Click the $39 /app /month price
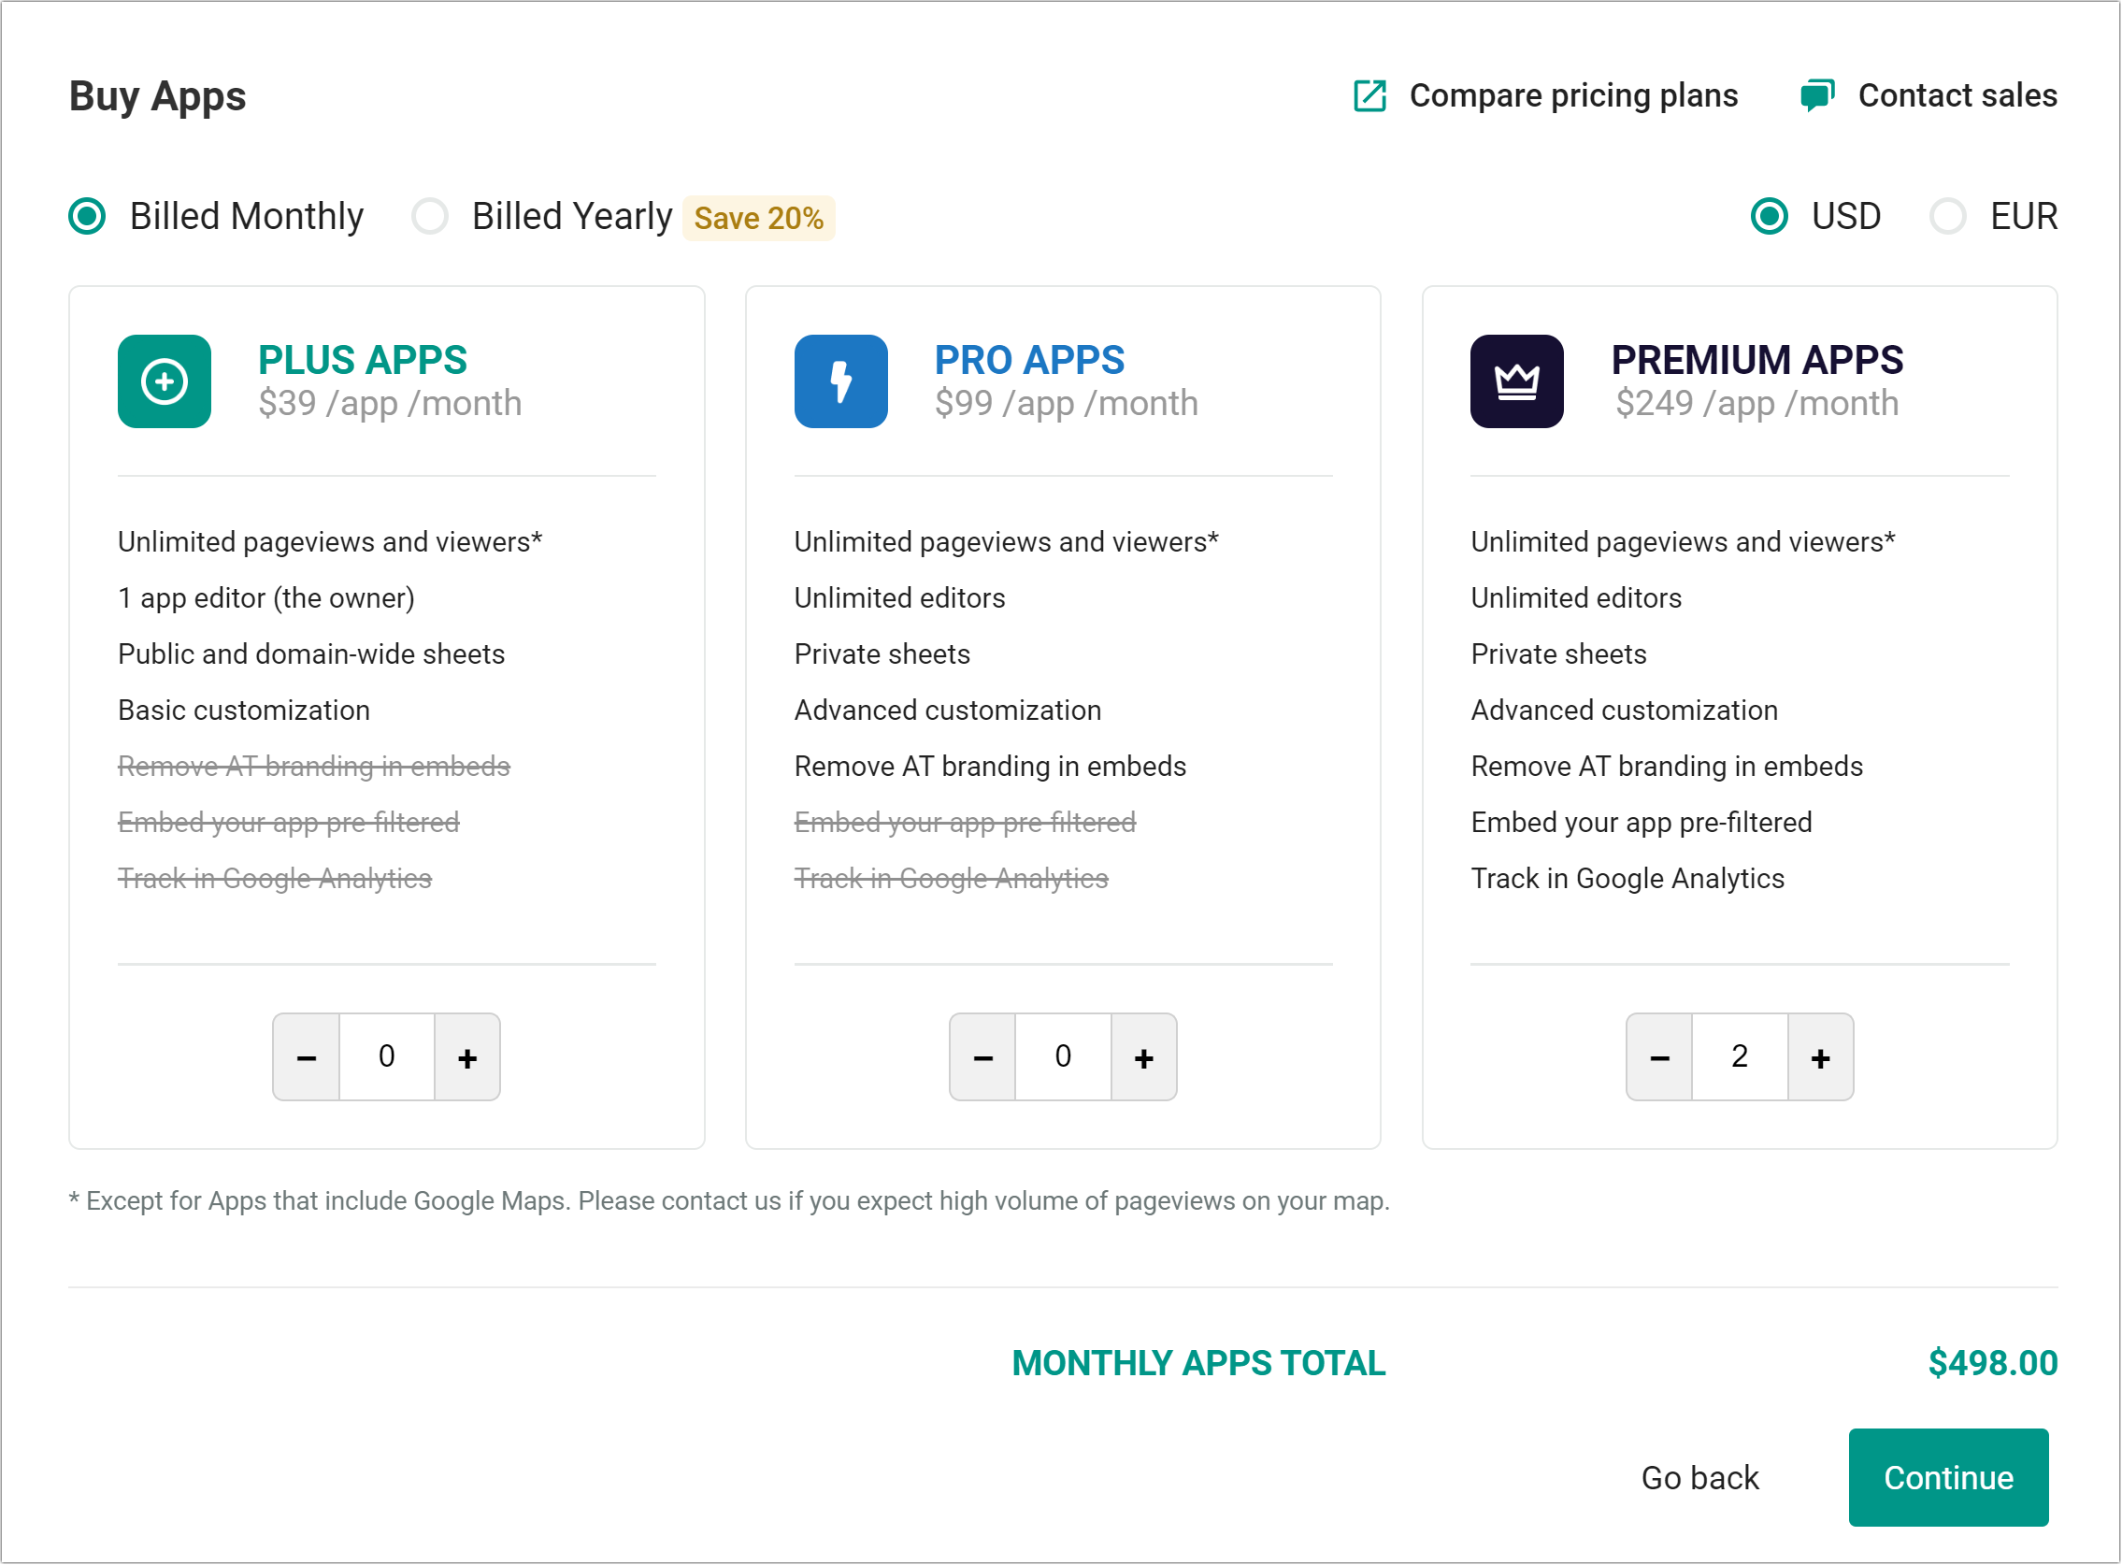 tap(391, 404)
